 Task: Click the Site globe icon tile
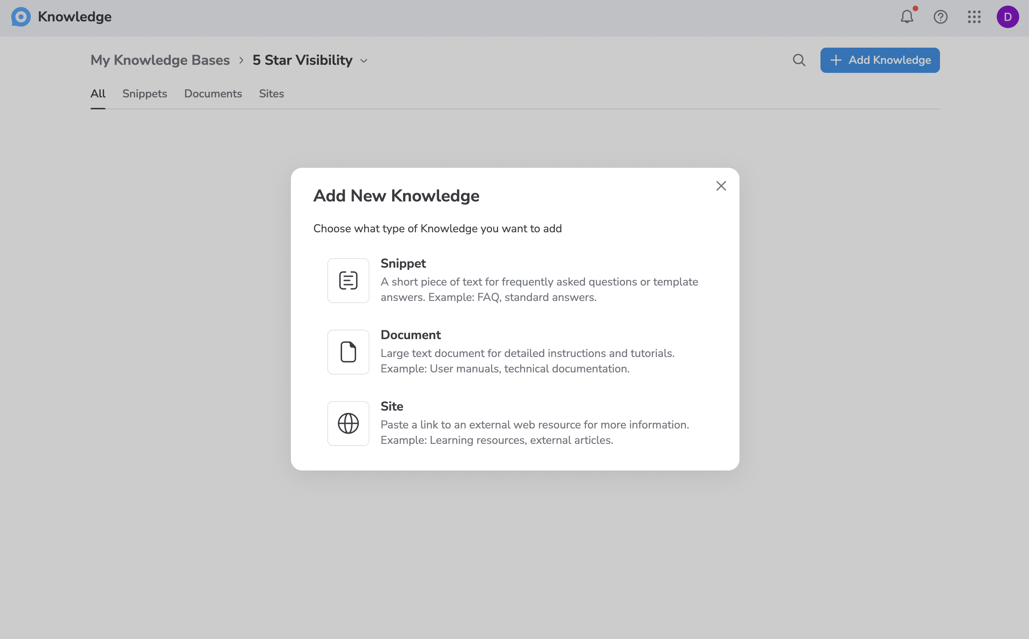348,424
